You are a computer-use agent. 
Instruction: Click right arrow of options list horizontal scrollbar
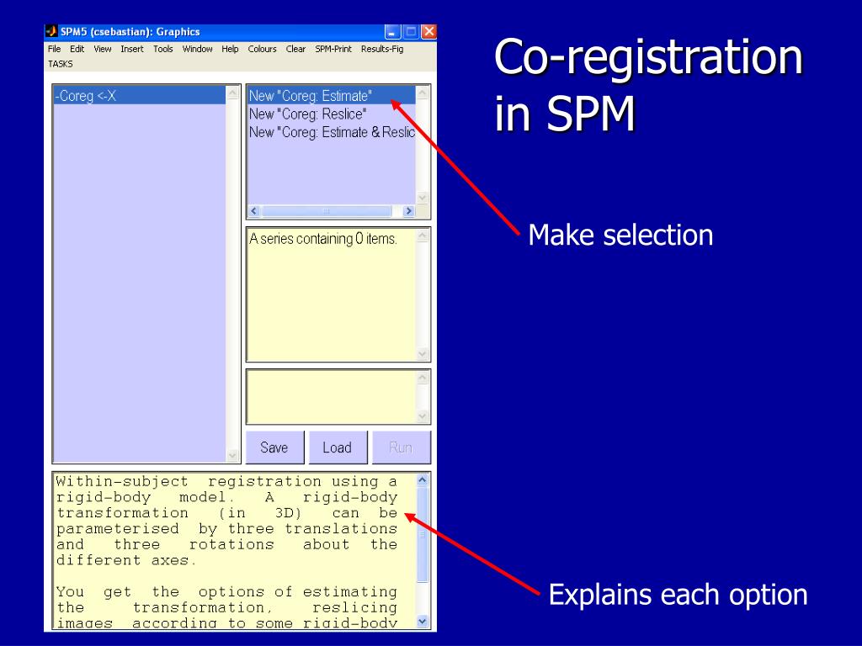[408, 211]
